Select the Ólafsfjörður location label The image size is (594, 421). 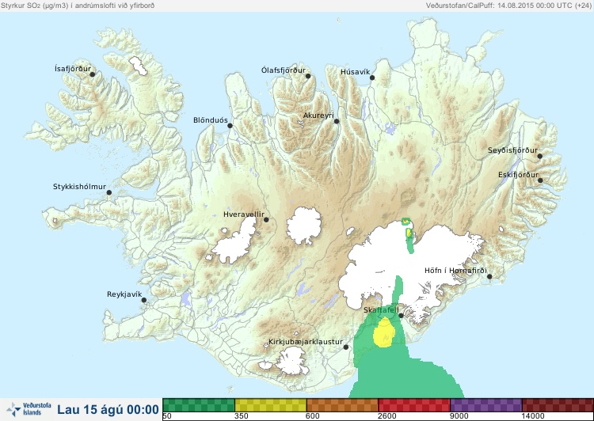click(284, 70)
